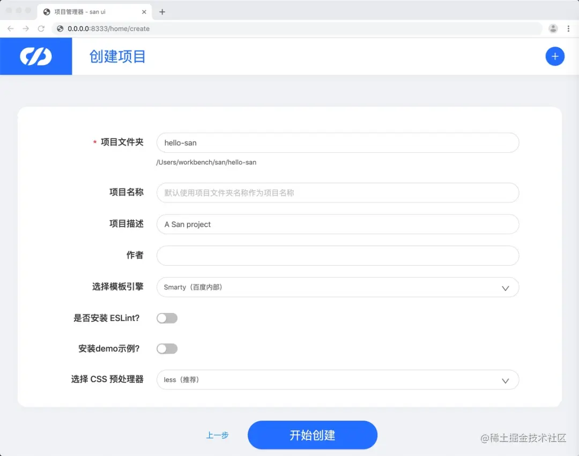Click the 上一步 link
The width and height of the screenshot is (579, 456).
click(x=217, y=435)
